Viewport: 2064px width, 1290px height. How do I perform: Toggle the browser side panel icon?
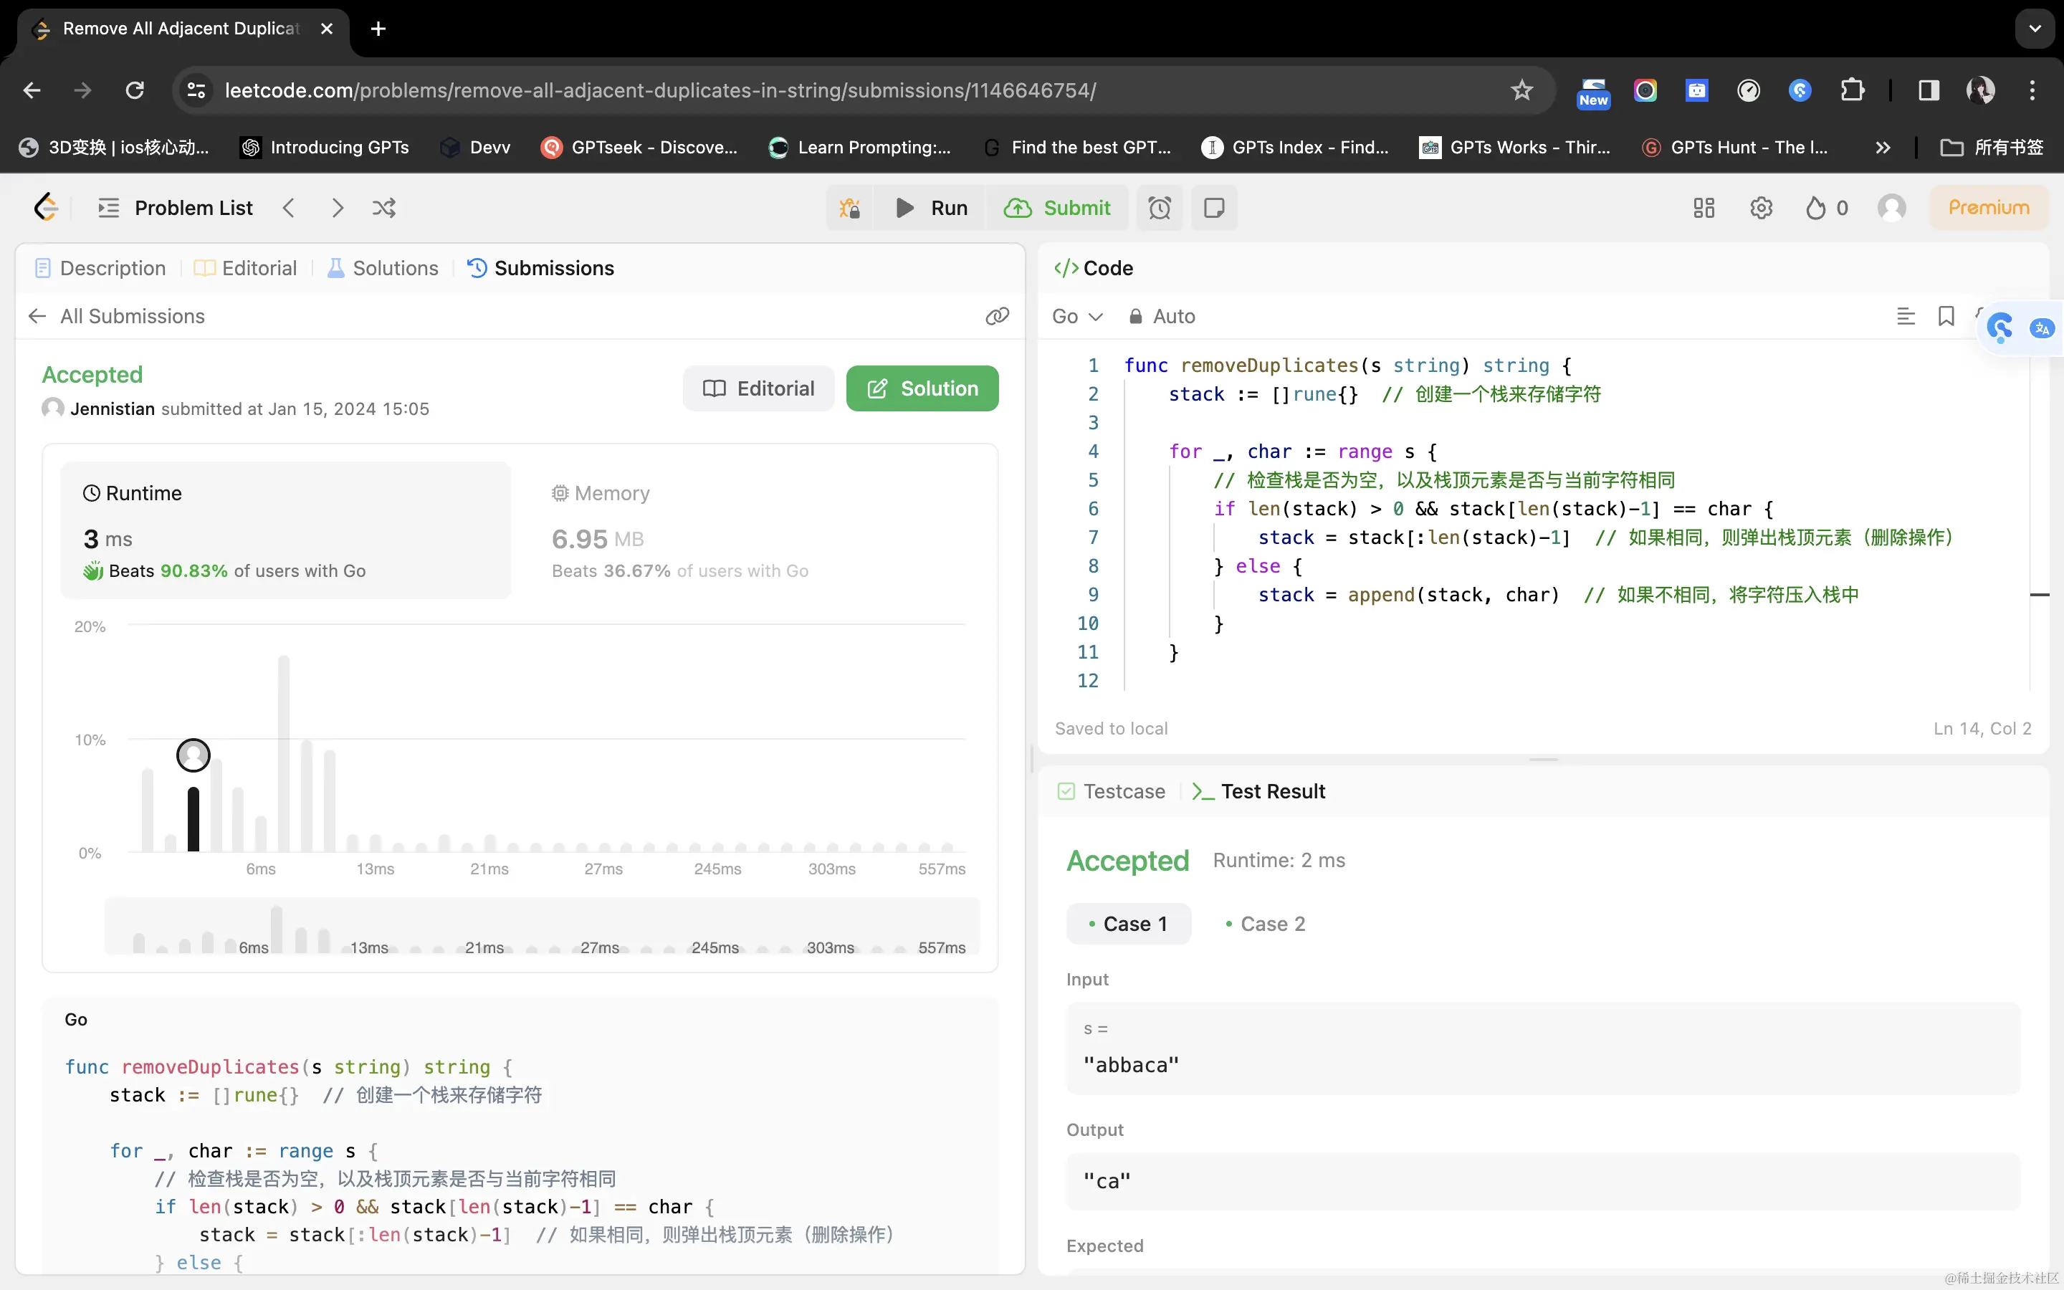tap(1929, 90)
